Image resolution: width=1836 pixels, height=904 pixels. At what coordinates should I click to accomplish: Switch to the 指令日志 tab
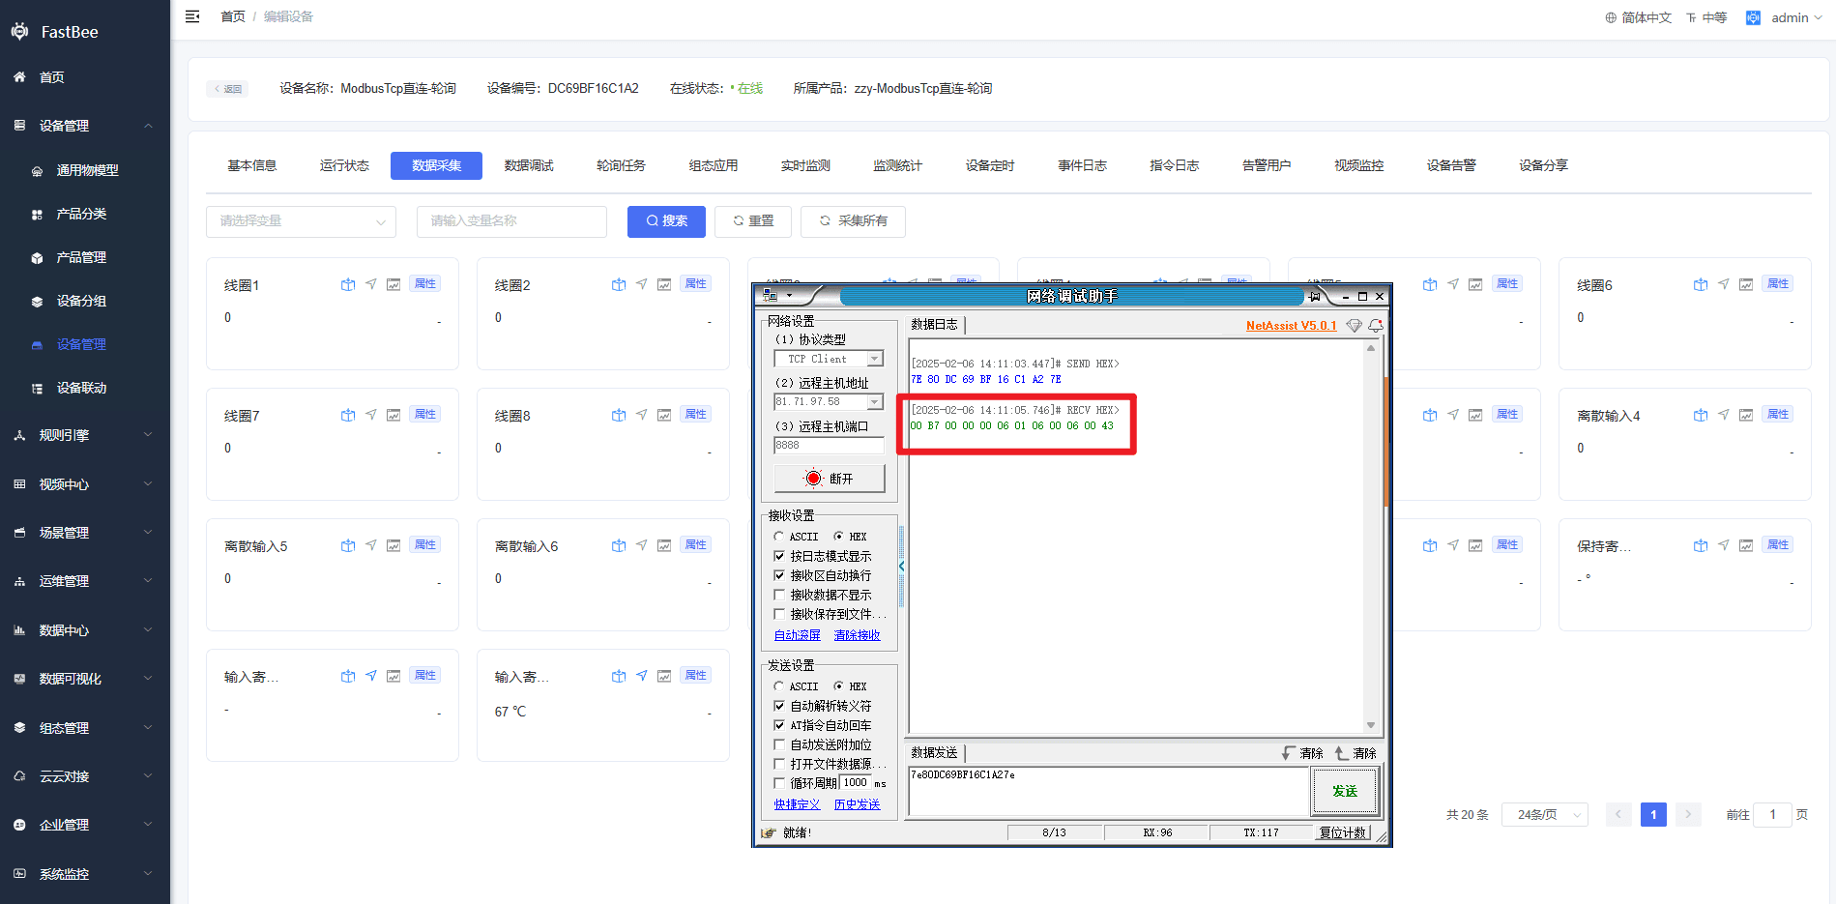(x=1174, y=165)
